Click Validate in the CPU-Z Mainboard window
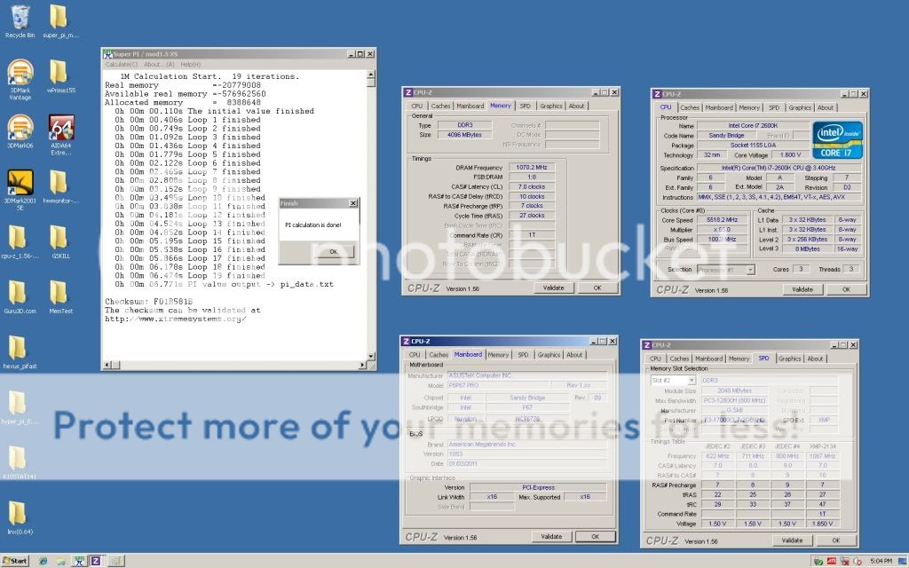 click(x=551, y=536)
